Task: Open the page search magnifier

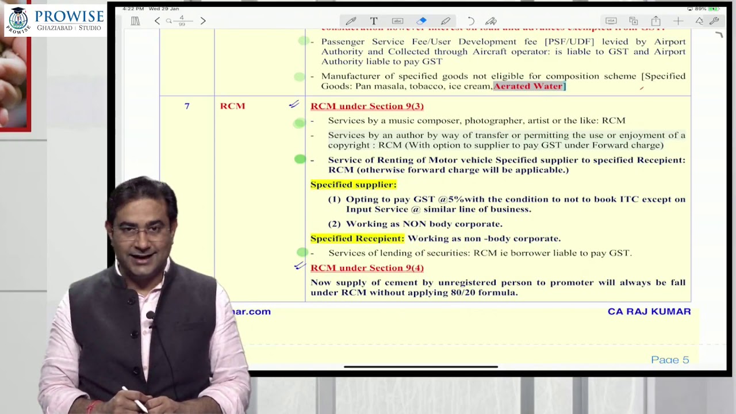Action: [x=169, y=21]
